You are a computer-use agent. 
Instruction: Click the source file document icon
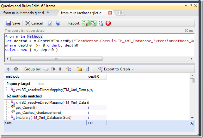click(x=87, y=69)
